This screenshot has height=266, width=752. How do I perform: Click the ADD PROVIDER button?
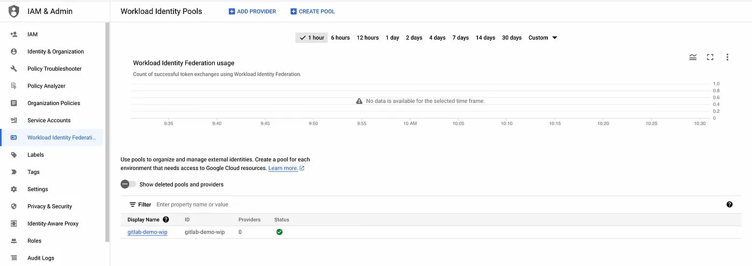click(x=252, y=11)
